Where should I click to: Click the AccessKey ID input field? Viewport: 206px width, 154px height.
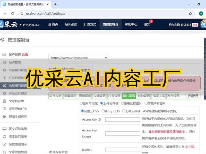(x=123, y=120)
